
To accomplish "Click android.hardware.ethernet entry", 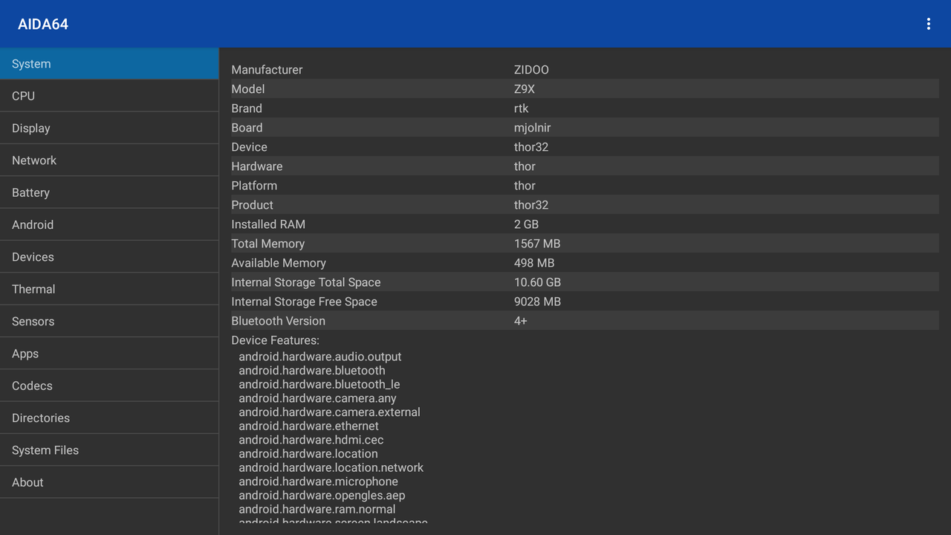I will pos(308,426).
